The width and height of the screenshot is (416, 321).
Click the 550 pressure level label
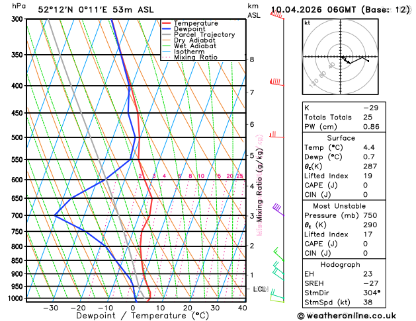(x=19, y=160)
